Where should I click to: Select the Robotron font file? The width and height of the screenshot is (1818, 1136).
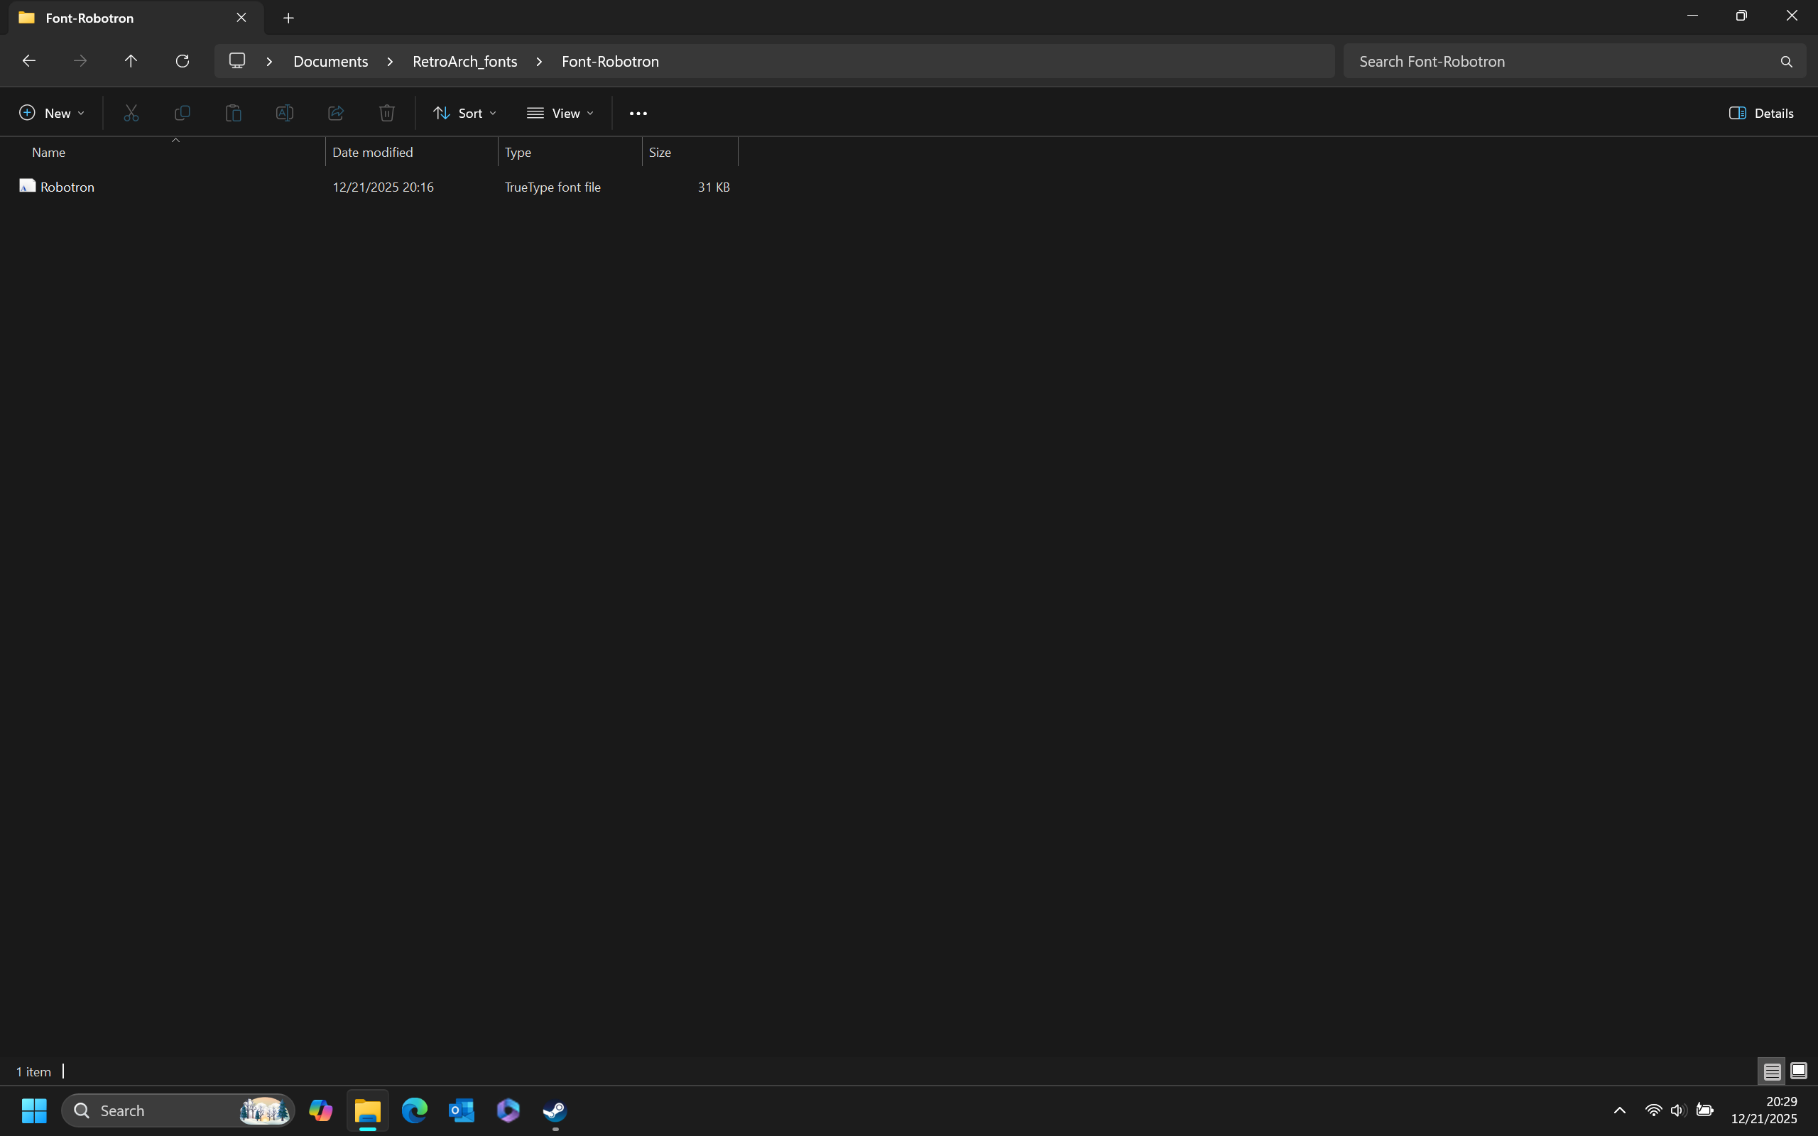(x=67, y=187)
